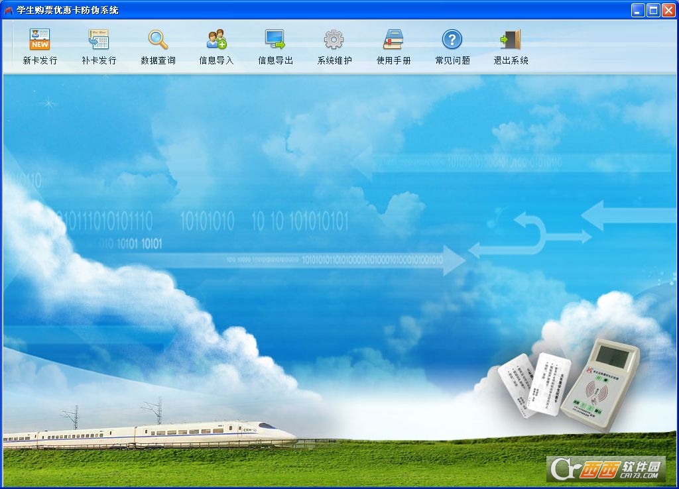The image size is (679, 489).
Task: Click the 退出系统 exit door icon
Action: pyautogui.click(x=511, y=39)
